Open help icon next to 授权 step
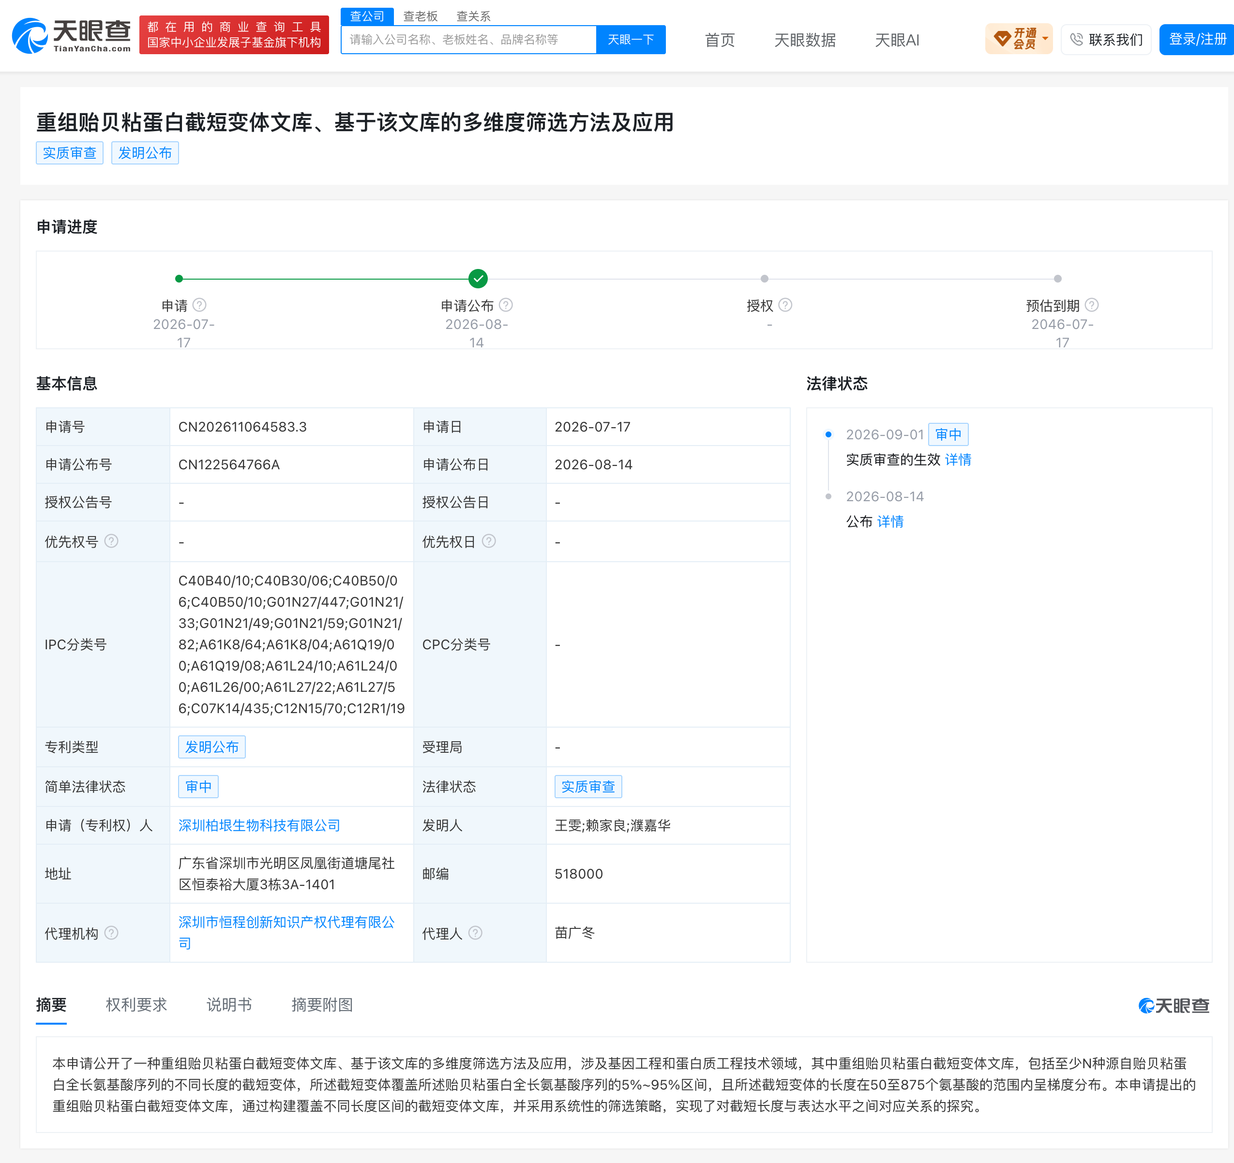The width and height of the screenshot is (1234, 1163). (785, 305)
